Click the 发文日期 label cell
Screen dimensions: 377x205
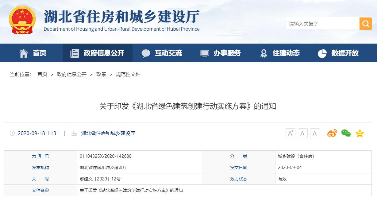[239, 168]
